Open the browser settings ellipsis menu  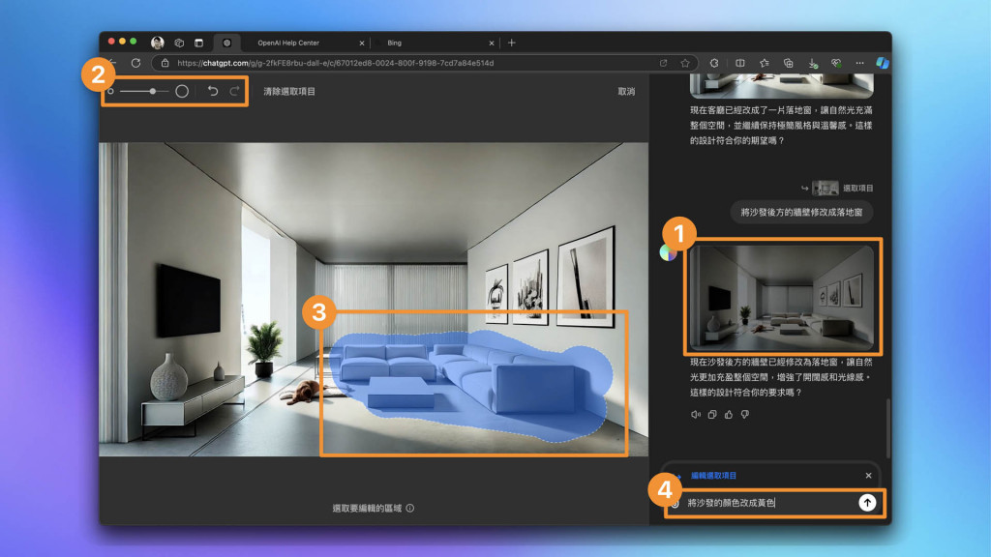pyautogui.click(x=859, y=63)
